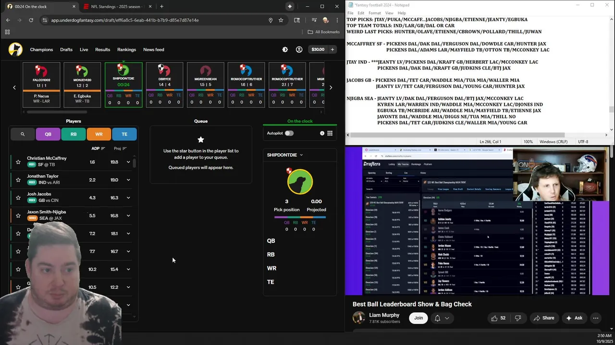Screen dimensions: 615x345
Task: Select the FALCO1002 drafter card
Action: click(41, 85)
